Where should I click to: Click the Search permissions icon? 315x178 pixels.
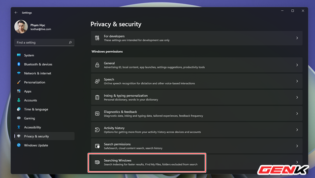(97, 146)
